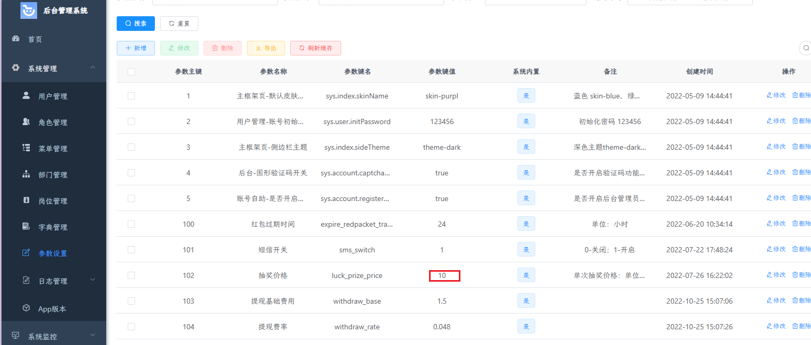Select 参数设置 in sidebar
The height and width of the screenshot is (345, 811).
pyautogui.click(x=53, y=253)
